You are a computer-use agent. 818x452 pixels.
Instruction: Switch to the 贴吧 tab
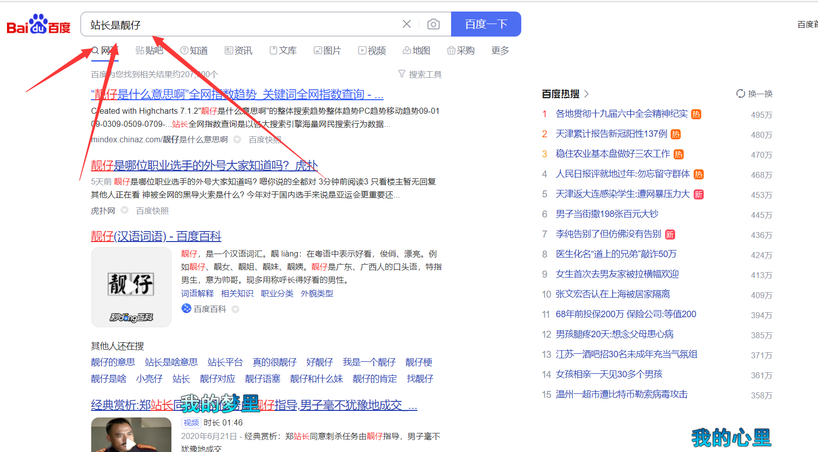(x=149, y=51)
